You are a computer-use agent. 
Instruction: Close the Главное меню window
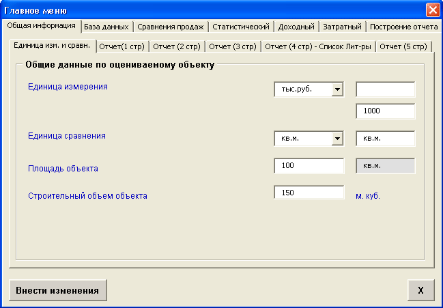click(432, 10)
